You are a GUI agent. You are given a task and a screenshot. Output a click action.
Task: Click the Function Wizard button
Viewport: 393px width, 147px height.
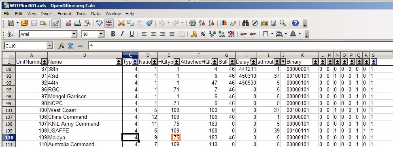(x=61, y=46)
